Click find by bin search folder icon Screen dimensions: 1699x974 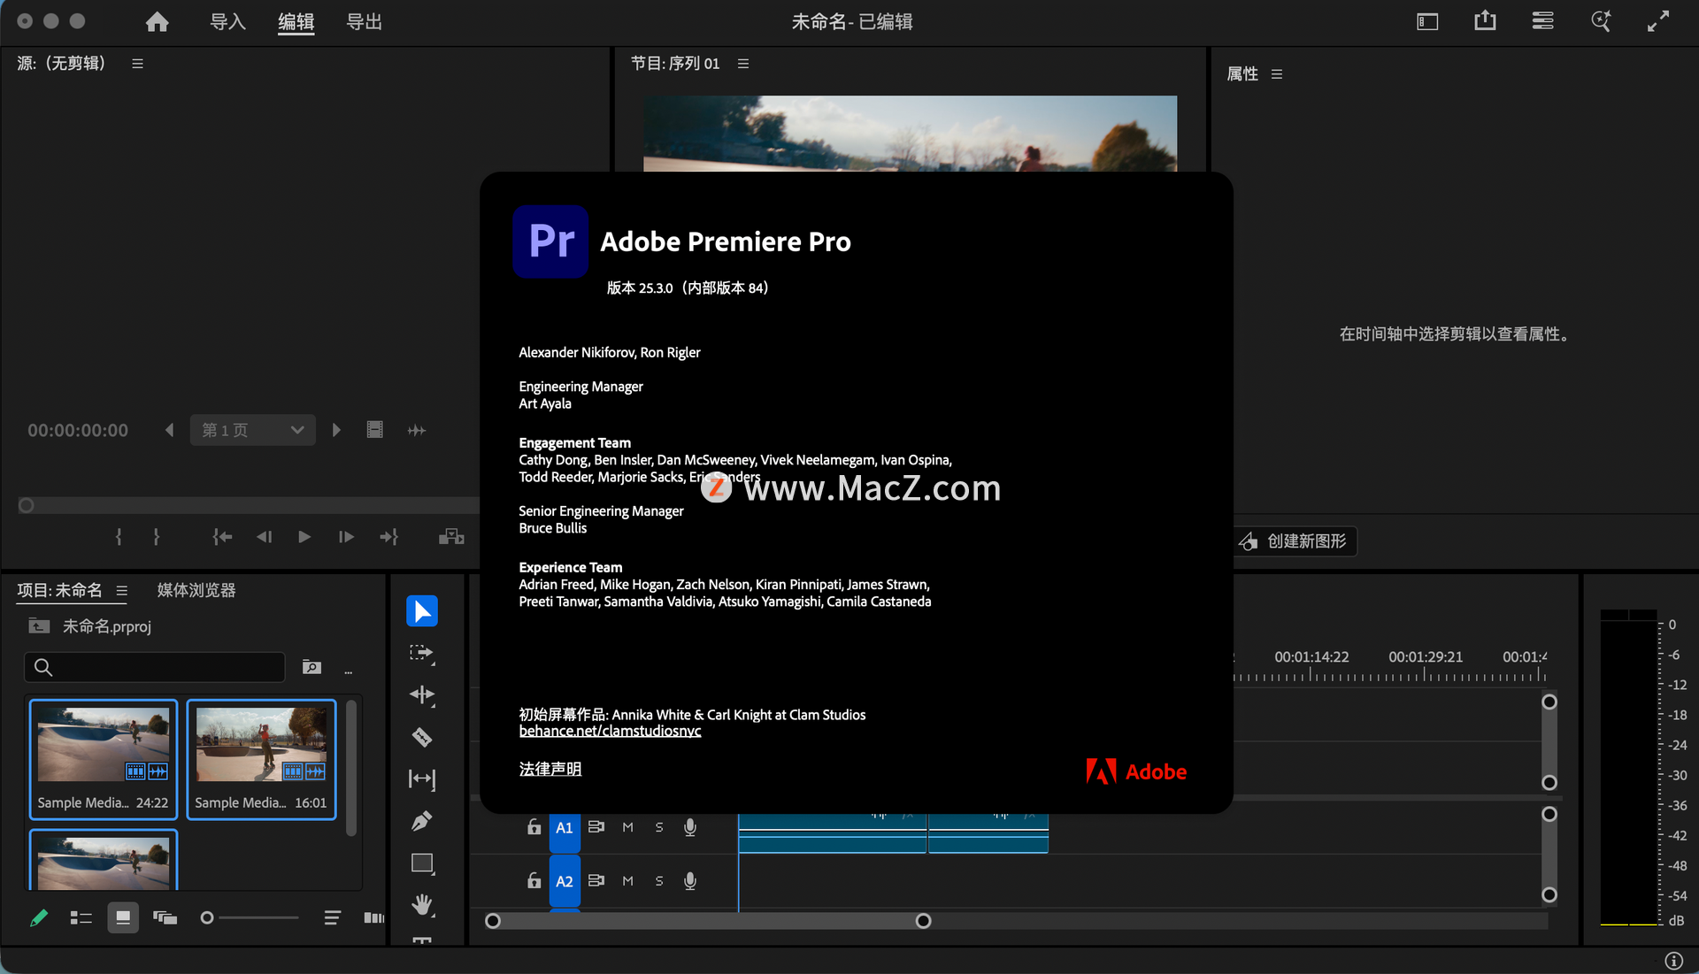click(x=311, y=667)
